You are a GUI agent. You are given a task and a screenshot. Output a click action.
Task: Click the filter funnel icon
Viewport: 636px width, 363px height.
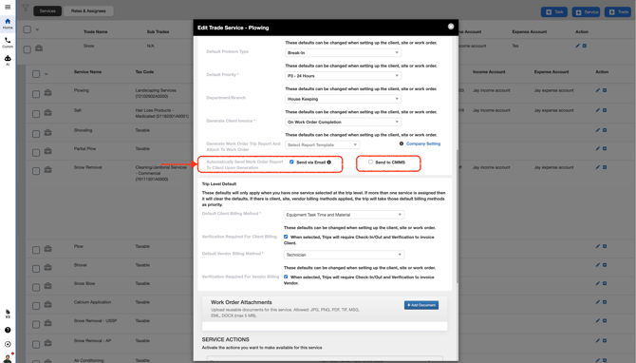[x=26, y=9]
